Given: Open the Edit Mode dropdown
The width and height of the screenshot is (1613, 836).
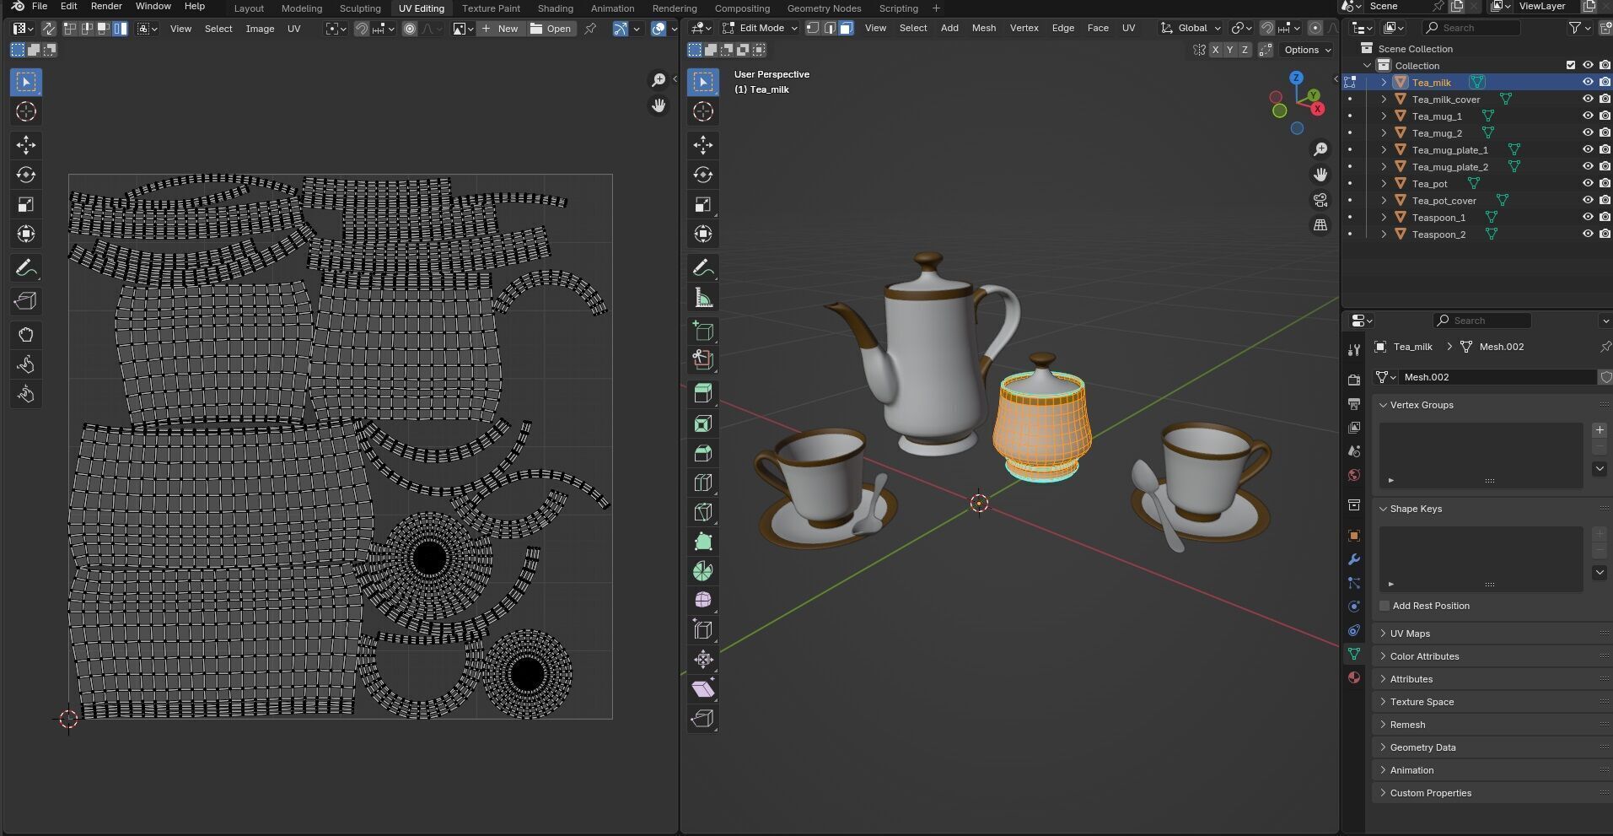Looking at the screenshot, I should [x=760, y=28].
